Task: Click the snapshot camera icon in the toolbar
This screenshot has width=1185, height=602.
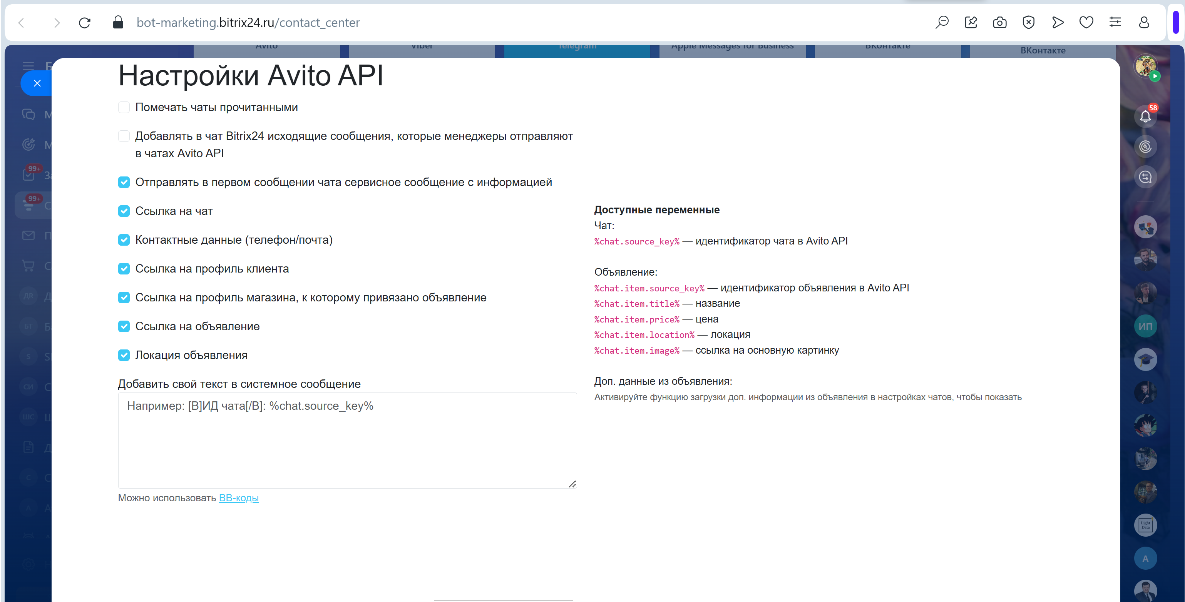Action: click(x=999, y=23)
